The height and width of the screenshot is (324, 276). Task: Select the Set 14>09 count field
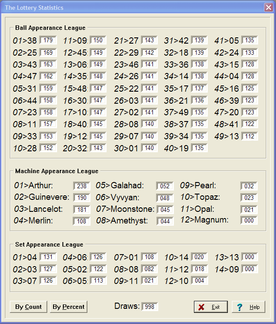click(250, 269)
